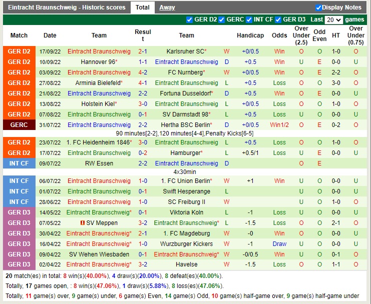
Task: Click the red card icon beside SV Meppen
Action: [x=83, y=223]
